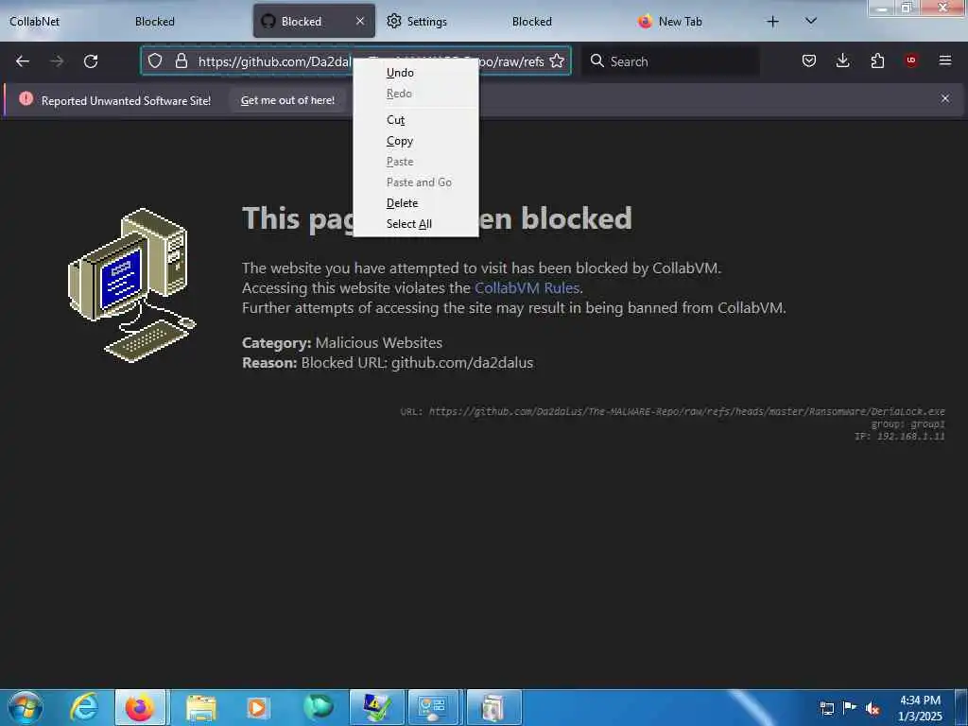The image size is (968, 726).
Task: Click the checkmark monitor icon in taskbar
Action: click(376, 707)
